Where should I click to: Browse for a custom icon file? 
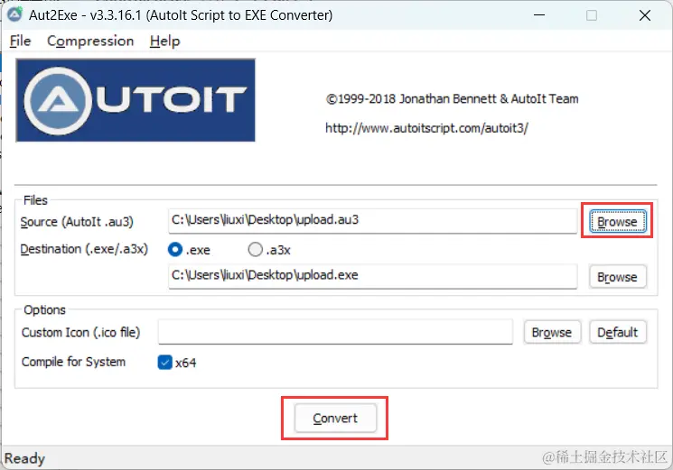click(x=552, y=332)
